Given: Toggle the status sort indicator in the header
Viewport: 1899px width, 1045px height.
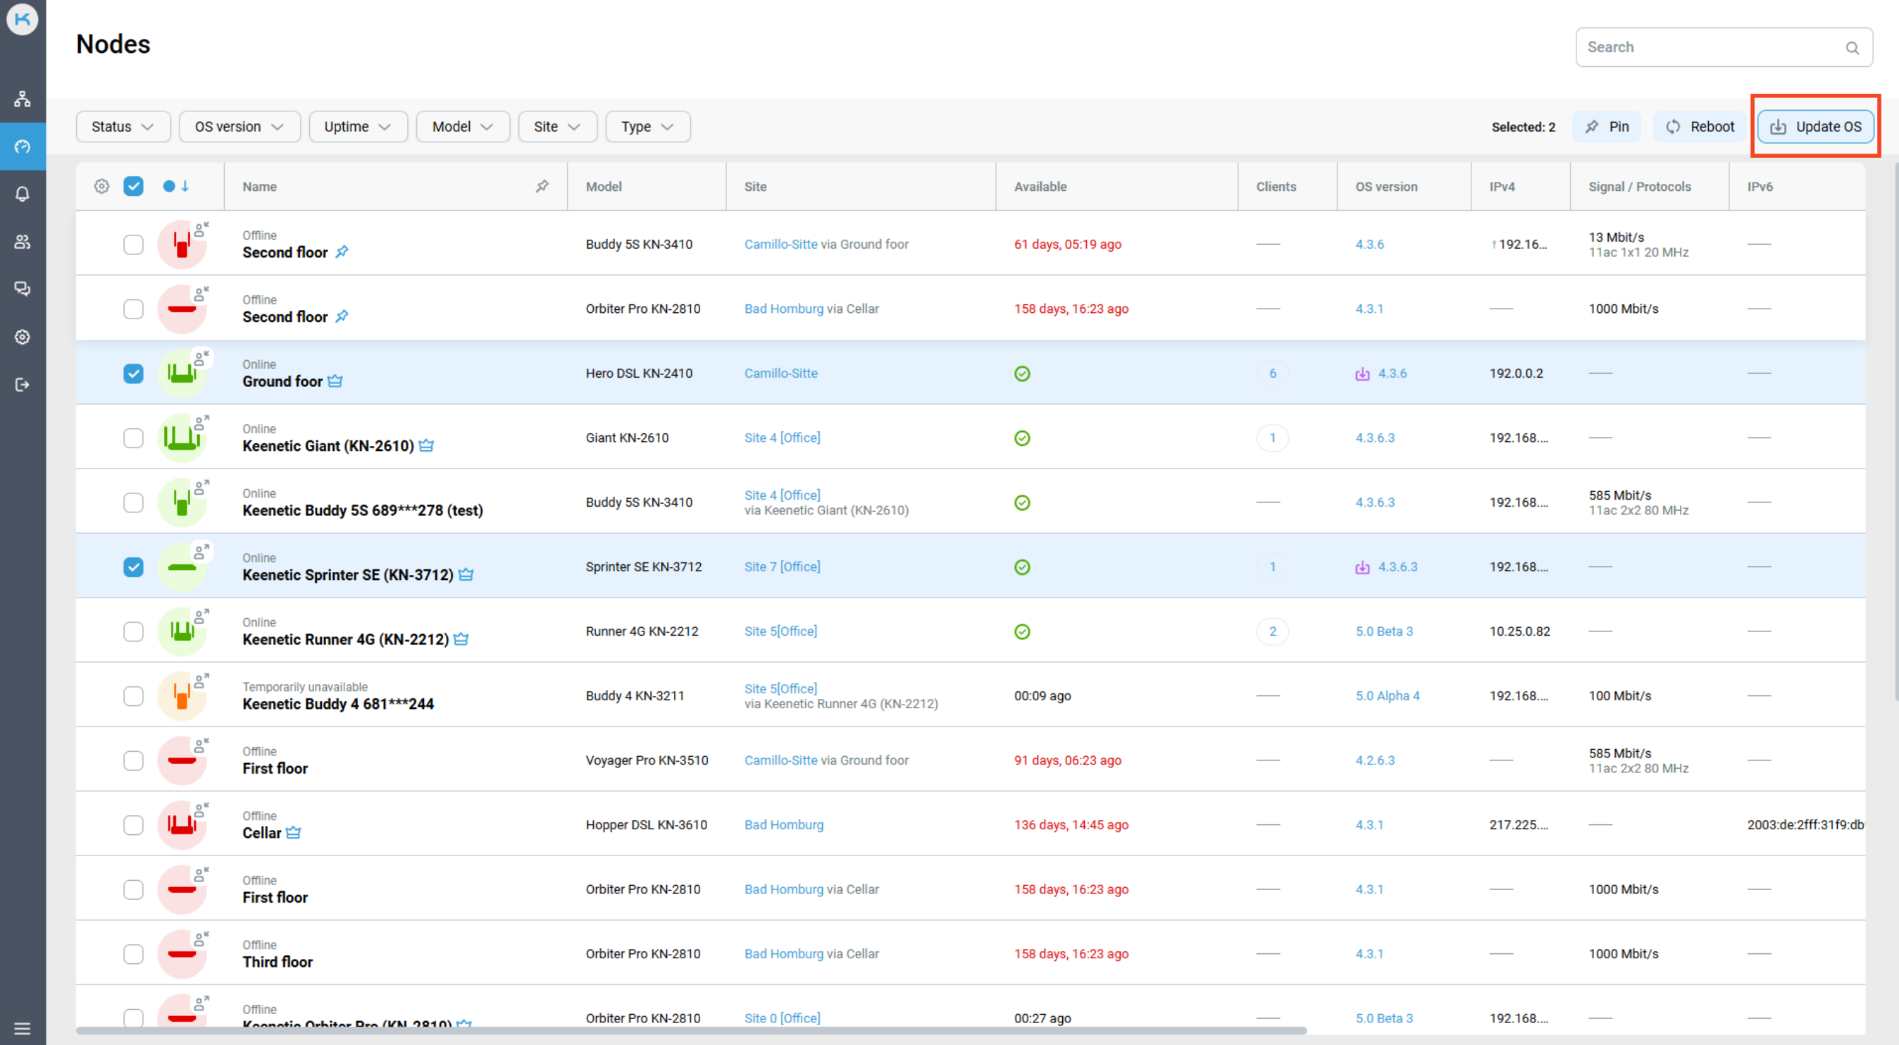Looking at the screenshot, I should (x=176, y=187).
